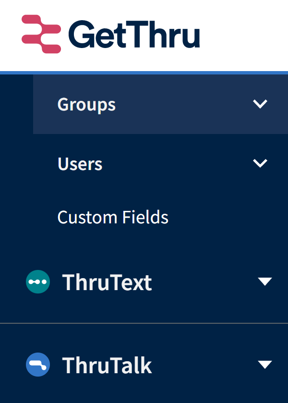288x403 pixels.
Task: Collapse the ThruText section triangle
Action: 265,281
